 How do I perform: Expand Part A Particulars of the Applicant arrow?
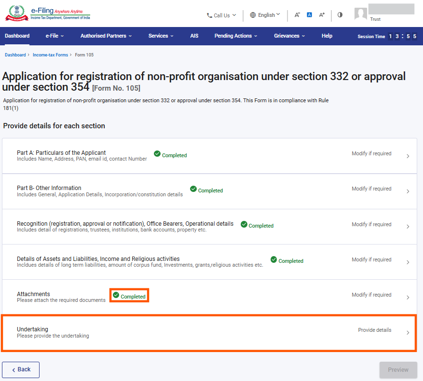click(x=408, y=156)
